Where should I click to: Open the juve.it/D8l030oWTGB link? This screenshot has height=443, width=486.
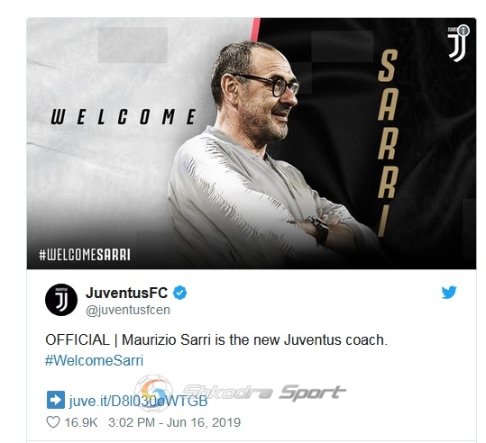(x=138, y=401)
